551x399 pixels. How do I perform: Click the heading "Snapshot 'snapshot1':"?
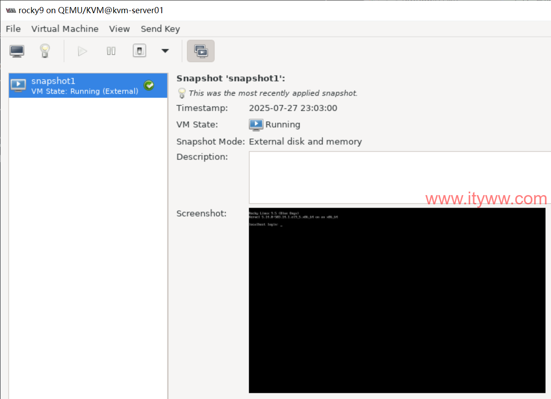(x=231, y=79)
